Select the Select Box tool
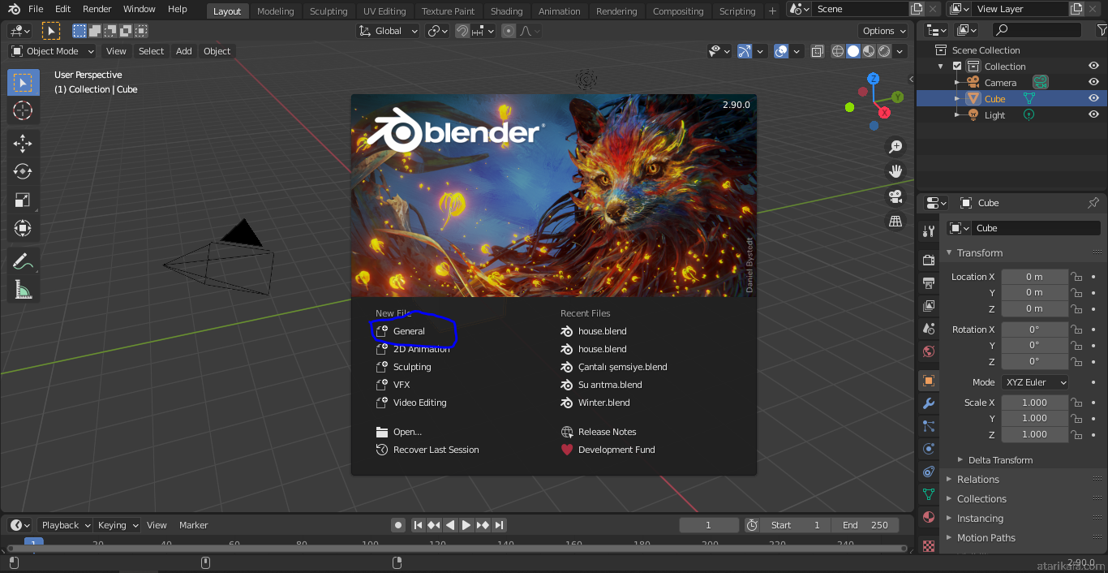This screenshot has height=573, width=1108. [23, 83]
